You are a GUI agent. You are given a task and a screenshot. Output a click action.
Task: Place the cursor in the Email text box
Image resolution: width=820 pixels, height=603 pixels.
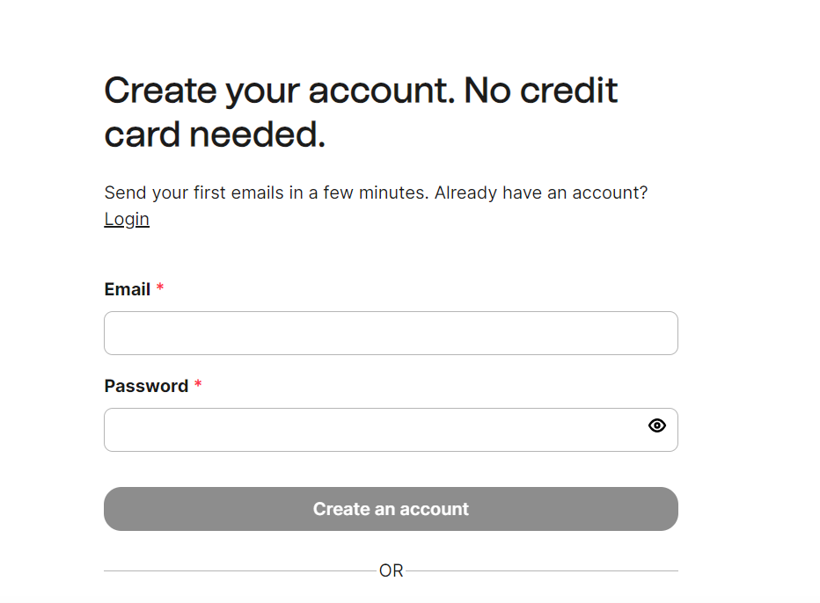(391, 333)
